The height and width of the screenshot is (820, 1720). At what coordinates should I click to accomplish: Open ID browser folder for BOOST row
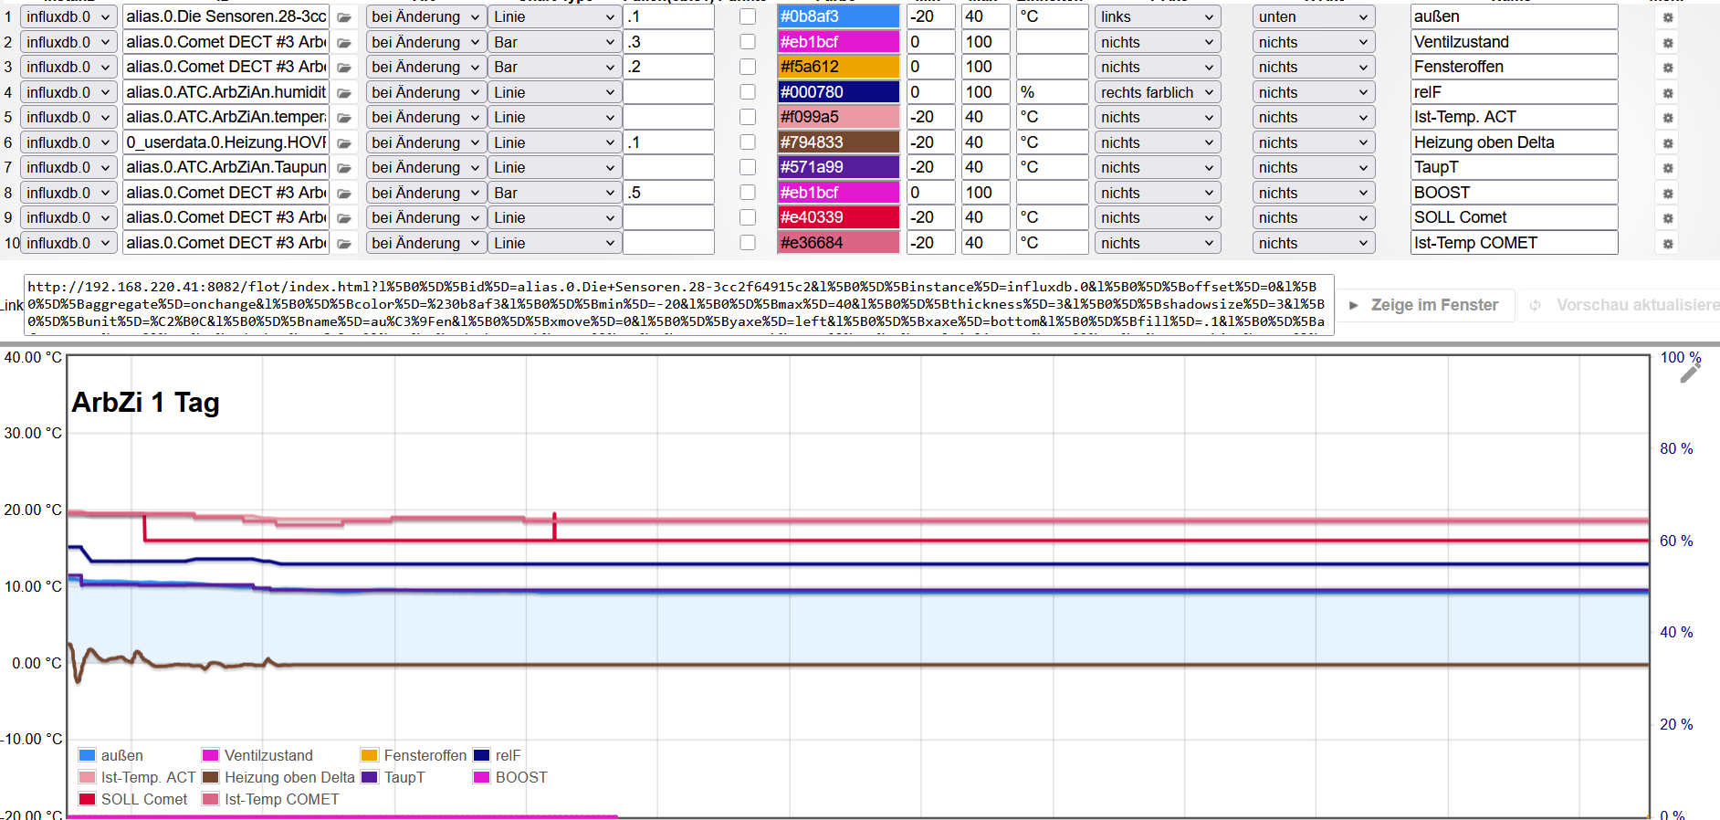[x=344, y=194]
